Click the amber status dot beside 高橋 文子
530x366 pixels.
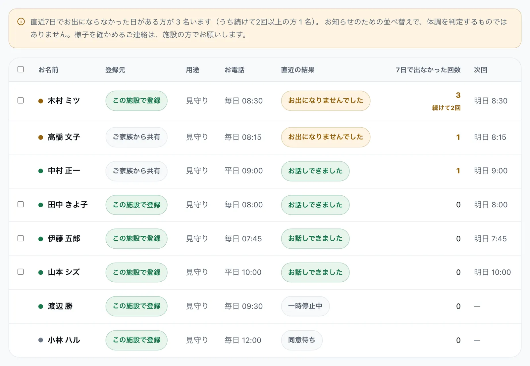click(41, 137)
